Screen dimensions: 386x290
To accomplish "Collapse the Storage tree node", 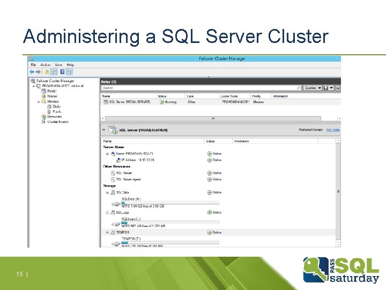I will click(39, 102).
